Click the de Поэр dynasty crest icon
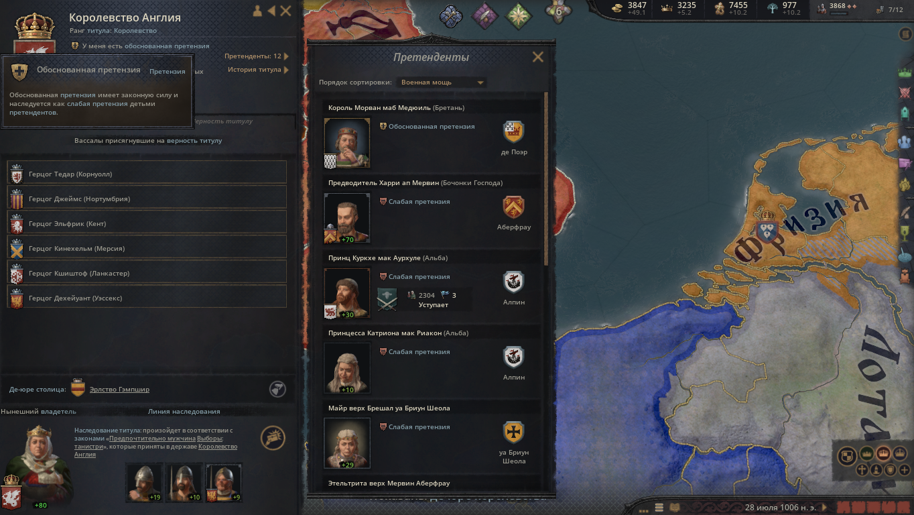The height and width of the screenshot is (515, 914). (514, 132)
